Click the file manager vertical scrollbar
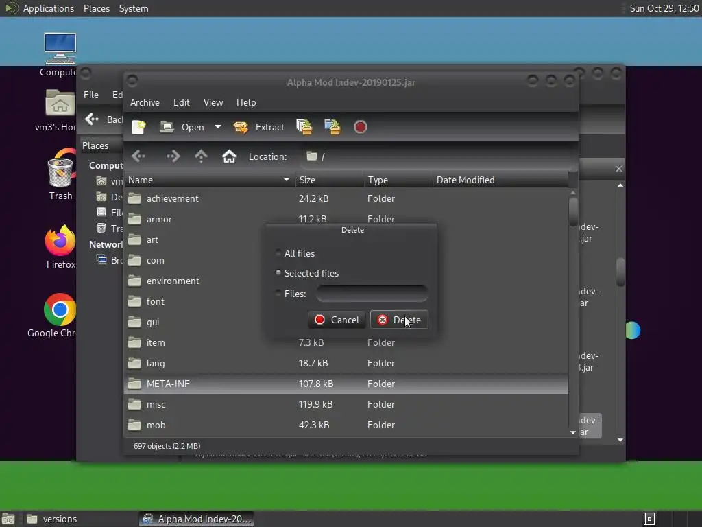This screenshot has width=702, height=527. click(x=620, y=272)
